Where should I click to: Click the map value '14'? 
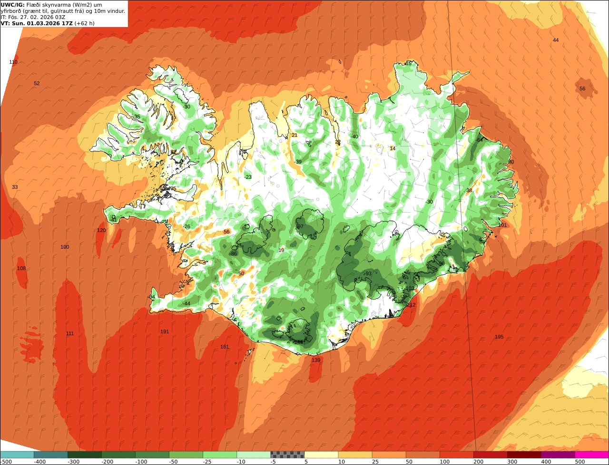(393, 149)
